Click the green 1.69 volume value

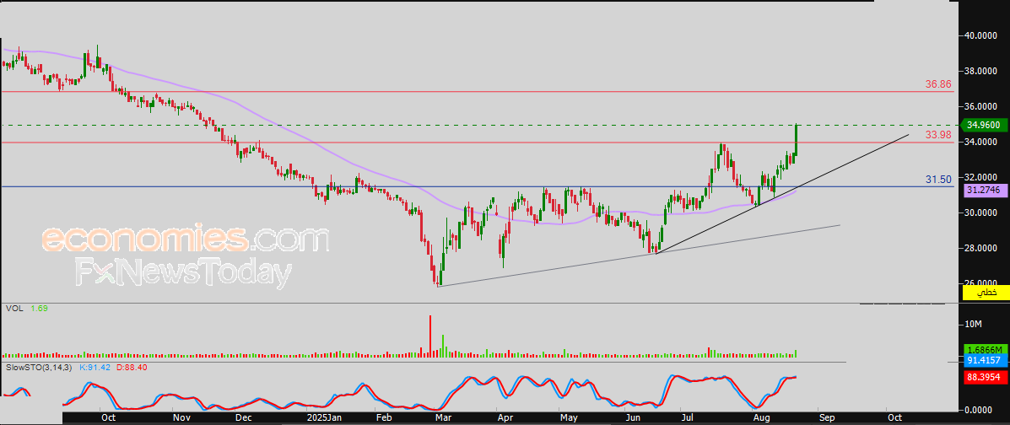point(40,309)
